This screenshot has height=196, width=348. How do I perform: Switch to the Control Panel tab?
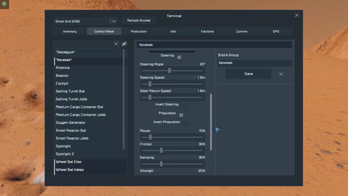point(104,32)
